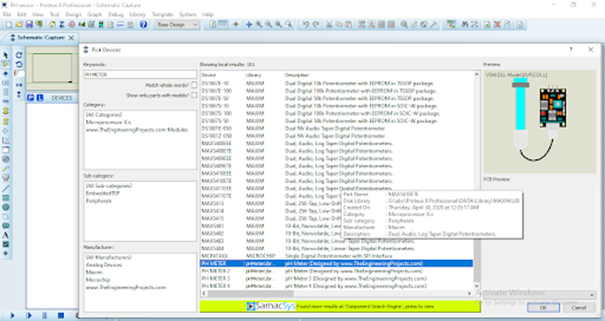Enable the 'Match whole words?' checkbox
The height and width of the screenshot is (321, 605).
click(x=194, y=85)
